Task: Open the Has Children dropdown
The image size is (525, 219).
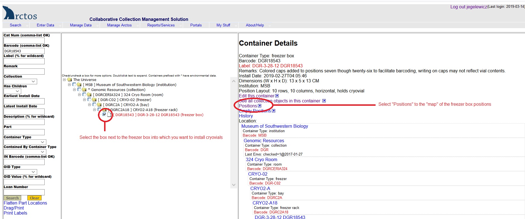Action: coord(12,91)
